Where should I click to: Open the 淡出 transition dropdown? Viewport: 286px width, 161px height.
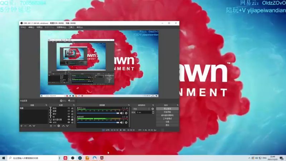pyautogui.click(x=141, y=109)
